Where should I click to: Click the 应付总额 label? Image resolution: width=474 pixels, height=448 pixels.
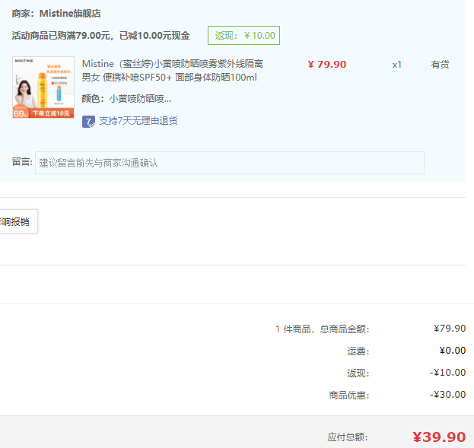click(348, 437)
